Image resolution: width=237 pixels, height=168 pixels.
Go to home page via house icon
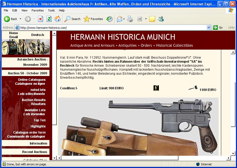[x=58, y=19]
